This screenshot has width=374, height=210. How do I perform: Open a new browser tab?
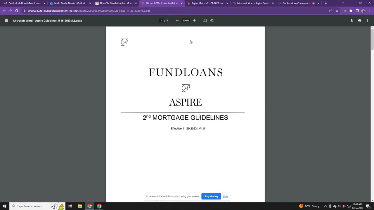click(x=326, y=3)
